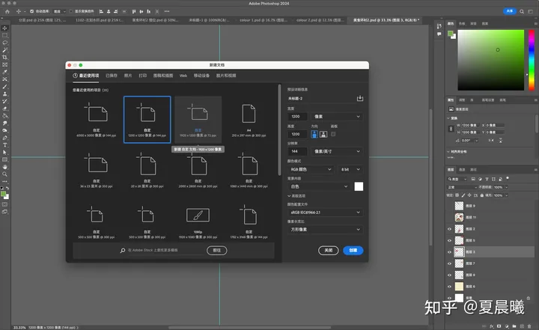
Task: Choose landscape orientation in New Document dialog
Action: pyautogui.click(x=323, y=134)
